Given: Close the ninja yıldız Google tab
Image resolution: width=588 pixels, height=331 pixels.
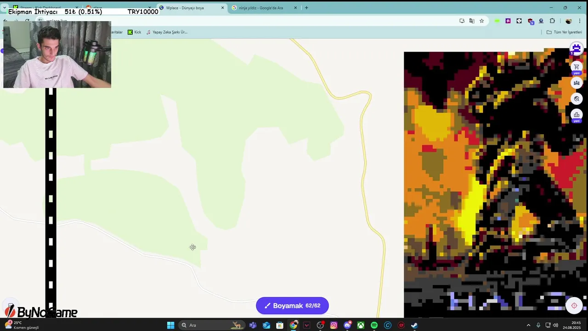Looking at the screenshot, I should coord(295,8).
